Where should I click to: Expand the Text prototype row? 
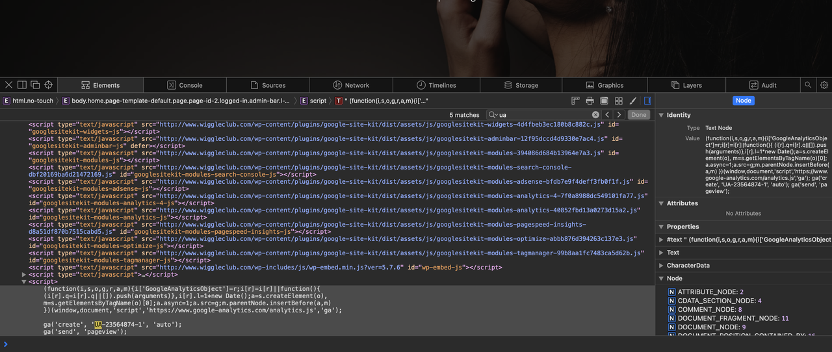coord(662,253)
